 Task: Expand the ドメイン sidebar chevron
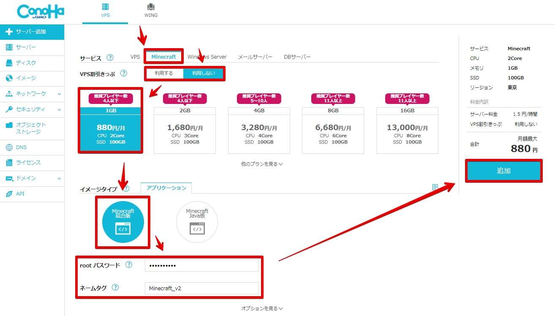(59, 178)
